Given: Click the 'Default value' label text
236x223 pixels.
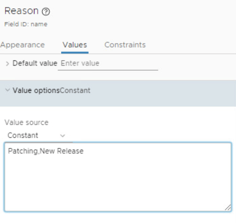Looking at the screenshot, I should tap(35, 63).
